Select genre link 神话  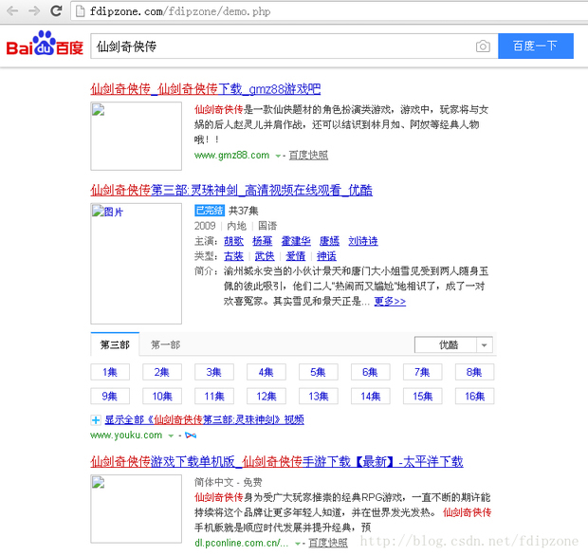tap(326, 256)
